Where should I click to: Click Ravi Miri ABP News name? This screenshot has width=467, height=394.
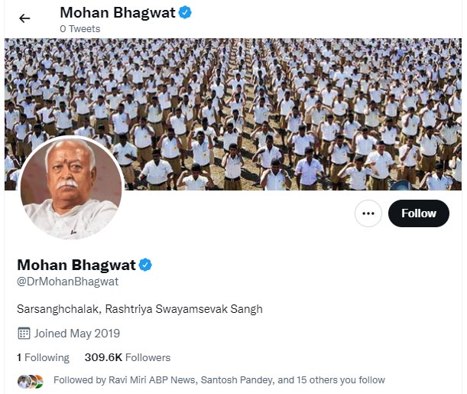tap(151, 380)
